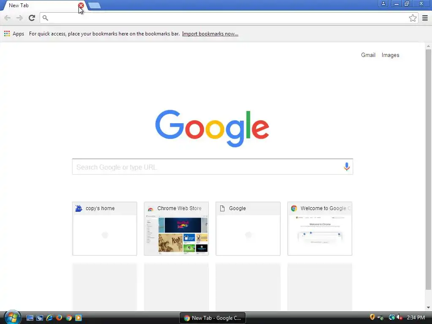432x324 pixels.
Task: Click the Back navigation arrow
Action: click(x=8, y=18)
